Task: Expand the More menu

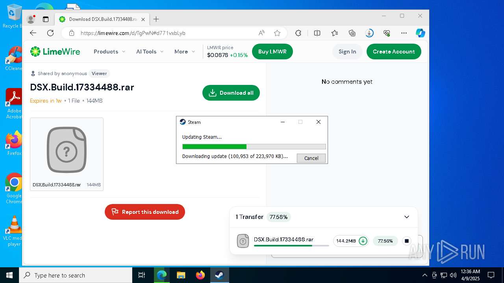Action: 185,51
